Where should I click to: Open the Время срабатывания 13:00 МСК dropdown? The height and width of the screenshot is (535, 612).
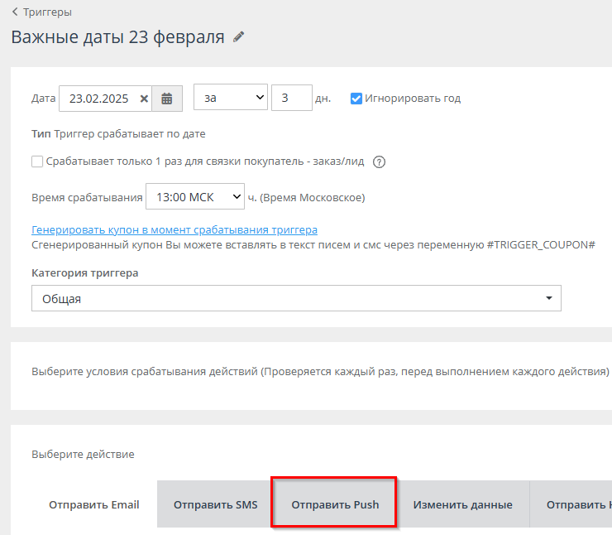(194, 197)
